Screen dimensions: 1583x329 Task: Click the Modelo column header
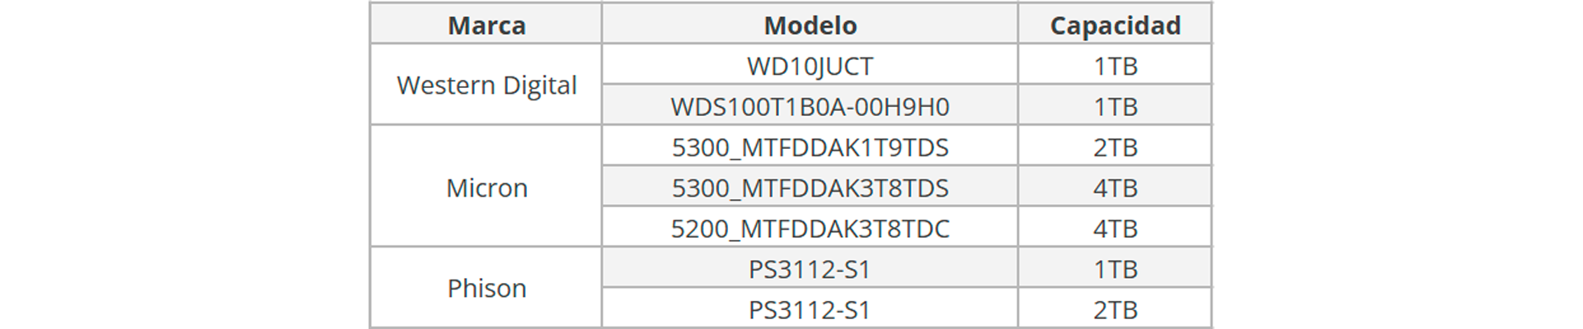coord(810,25)
